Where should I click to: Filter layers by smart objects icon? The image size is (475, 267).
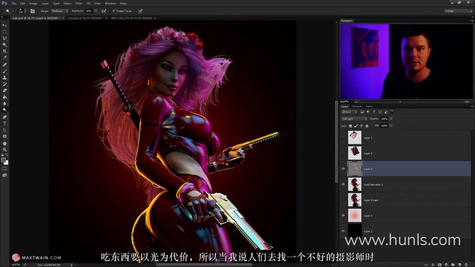point(386,112)
